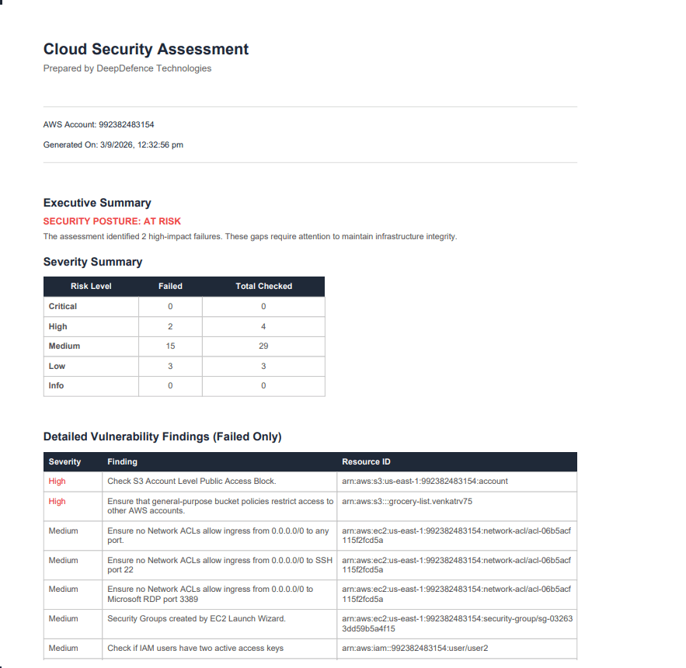The height and width of the screenshot is (668, 686).
Task: Click the Severity Summary heading
Action: (92, 262)
